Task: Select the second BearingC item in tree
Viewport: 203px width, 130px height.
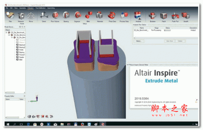Action: [22, 47]
